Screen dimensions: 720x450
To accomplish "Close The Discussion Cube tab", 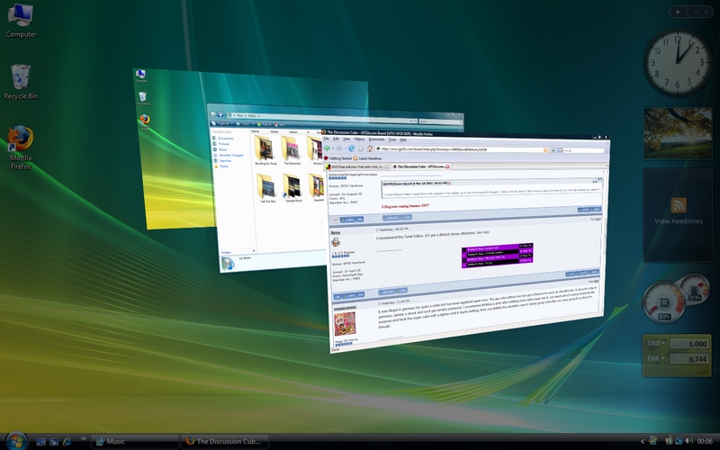I will pyautogui.click(x=447, y=166).
